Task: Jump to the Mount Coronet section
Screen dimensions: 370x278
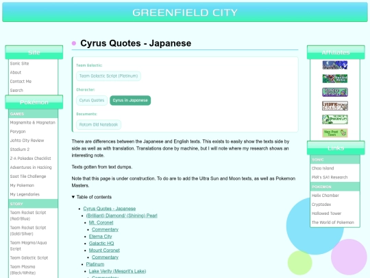Action: [104, 250]
